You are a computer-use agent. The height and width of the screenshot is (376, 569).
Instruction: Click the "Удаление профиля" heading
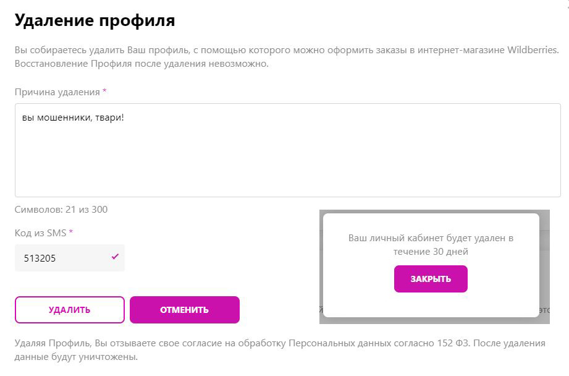[x=95, y=20]
